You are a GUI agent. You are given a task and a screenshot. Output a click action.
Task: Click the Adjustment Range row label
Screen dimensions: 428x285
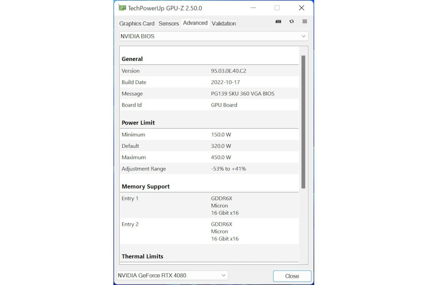[144, 169]
